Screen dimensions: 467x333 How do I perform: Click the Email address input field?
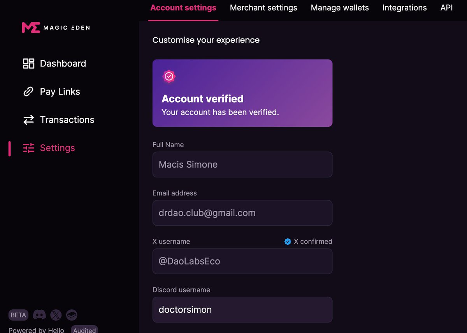(x=242, y=213)
